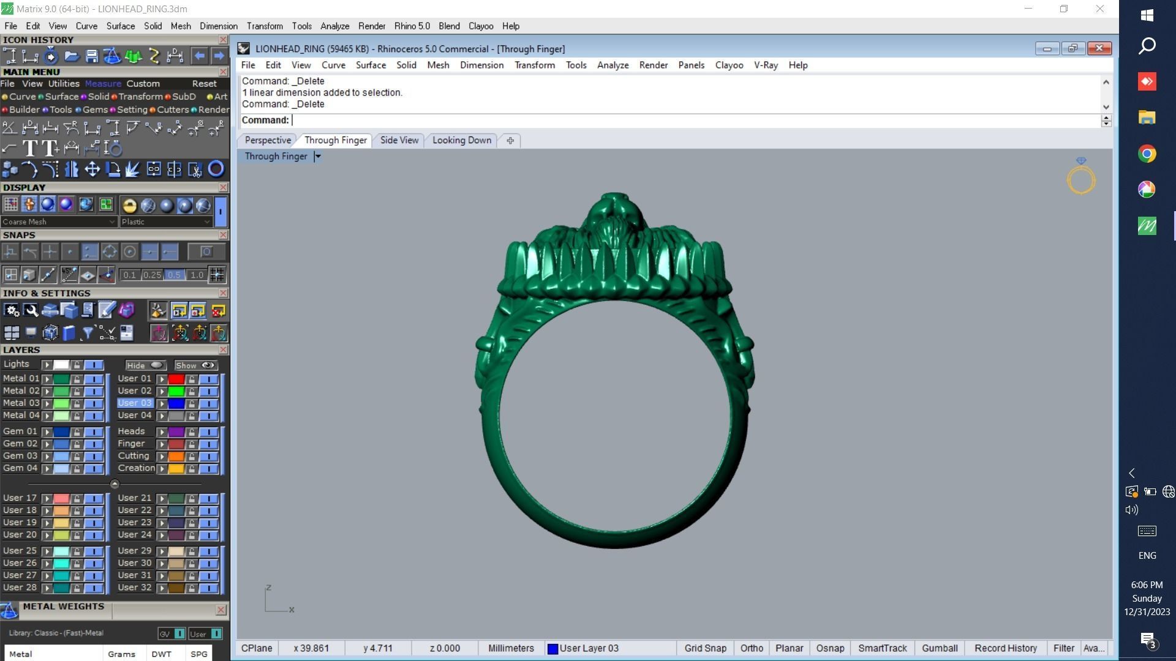
Task: Click the back arrow in Icon History
Action: pos(199,56)
